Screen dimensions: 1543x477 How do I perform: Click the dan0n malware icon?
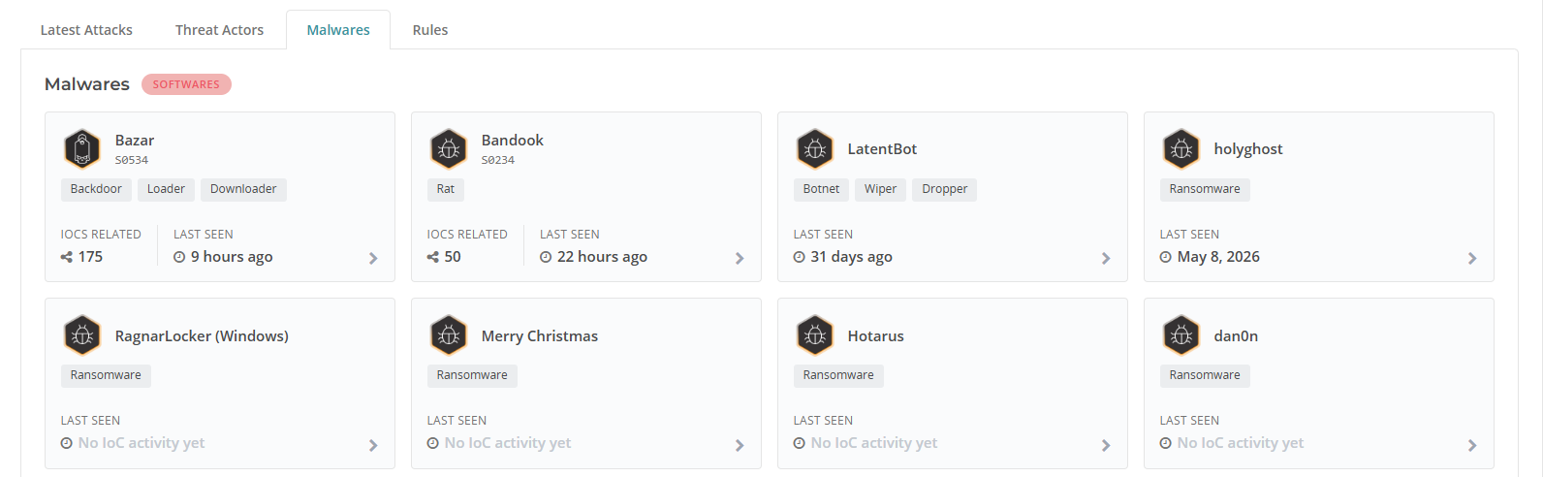[1181, 335]
